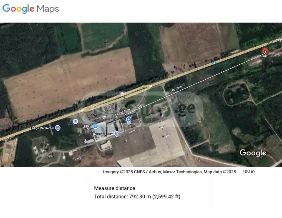Click the imagery copyright attribution text
Viewport: 282px width, 218px height.
(x=169, y=172)
